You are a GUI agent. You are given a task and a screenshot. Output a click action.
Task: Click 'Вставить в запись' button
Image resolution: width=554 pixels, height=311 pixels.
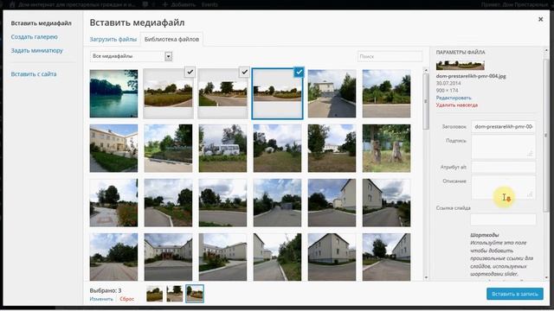(515, 294)
